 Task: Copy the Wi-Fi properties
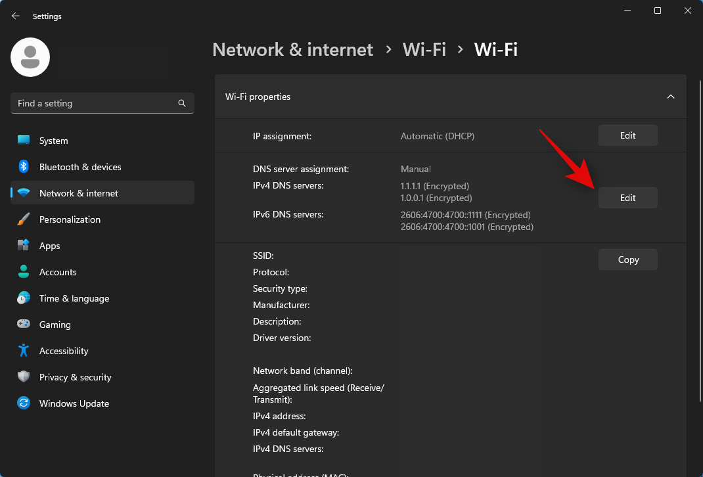pyautogui.click(x=627, y=260)
